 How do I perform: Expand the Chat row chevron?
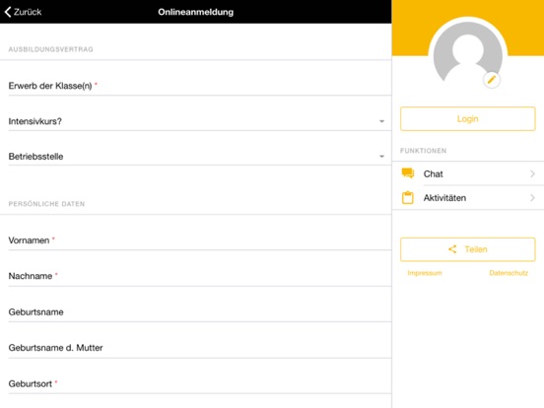[532, 173]
